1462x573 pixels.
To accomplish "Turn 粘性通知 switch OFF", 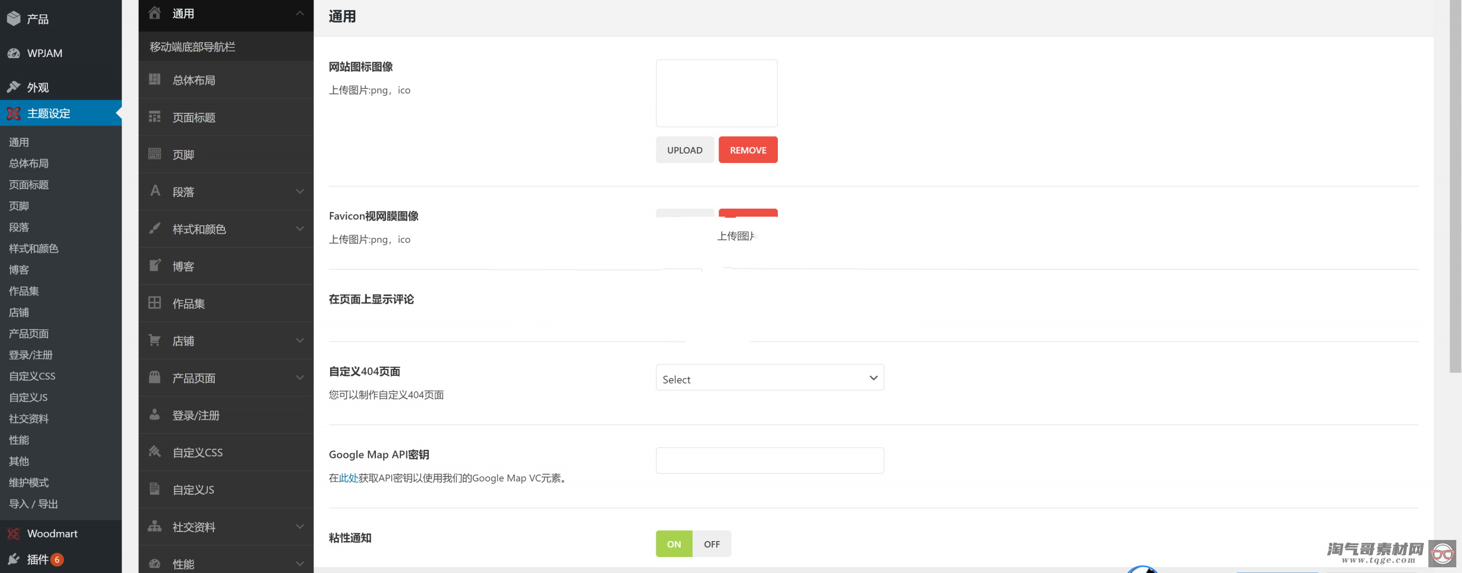I will [712, 544].
